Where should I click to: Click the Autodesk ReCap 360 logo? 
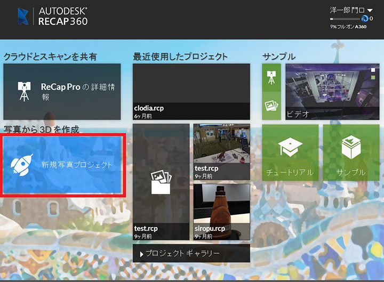click(52, 16)
